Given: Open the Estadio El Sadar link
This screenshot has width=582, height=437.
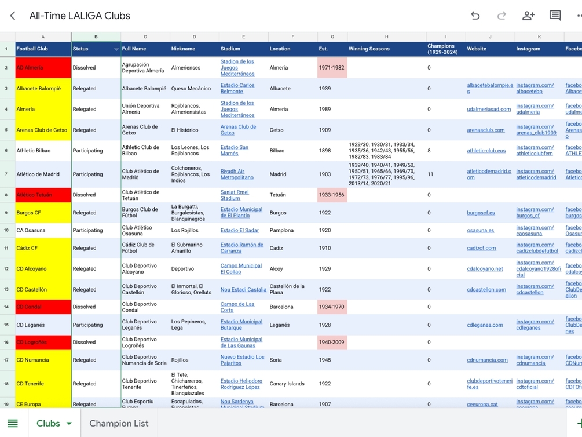Looking at the screenshot, I should tap(239, 231).
